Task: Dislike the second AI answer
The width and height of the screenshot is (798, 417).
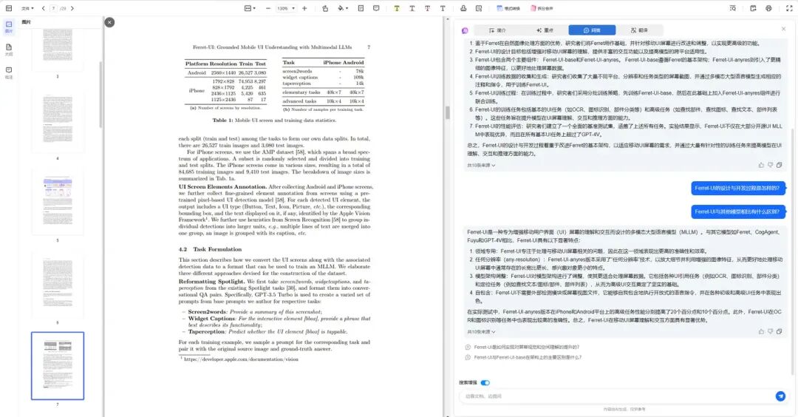Action: 770,331
